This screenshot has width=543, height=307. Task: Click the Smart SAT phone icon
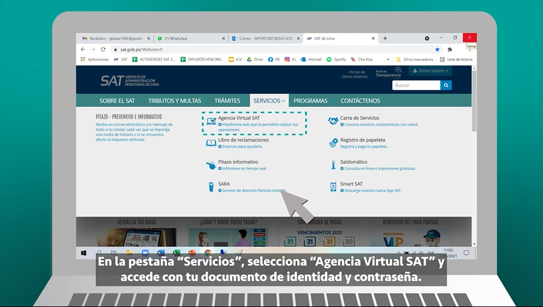333,187
